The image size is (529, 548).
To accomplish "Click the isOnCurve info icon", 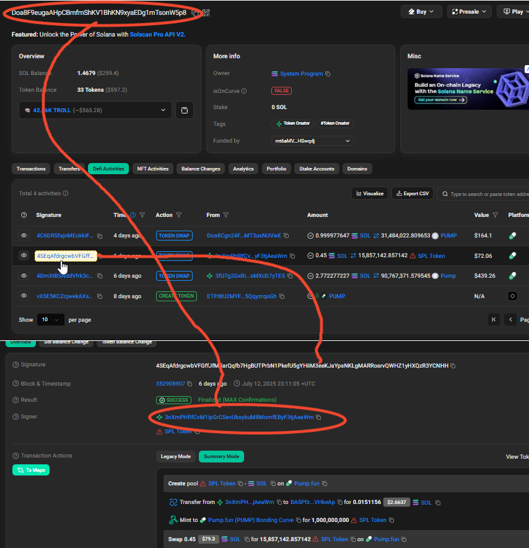I will pyautogui.click(x=244, y=91).
